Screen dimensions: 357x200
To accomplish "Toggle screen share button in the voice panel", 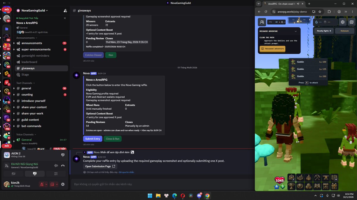I will 35,174.
